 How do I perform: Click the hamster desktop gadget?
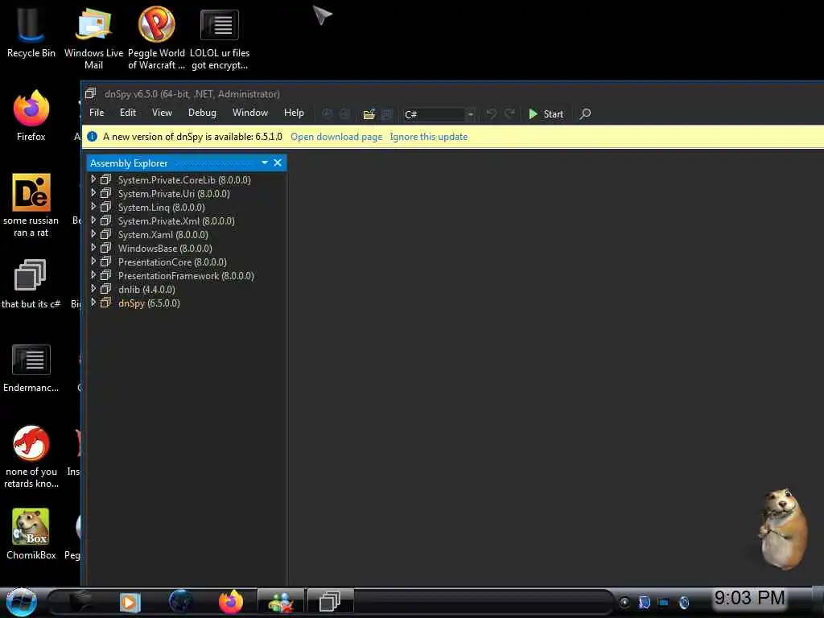783,529
